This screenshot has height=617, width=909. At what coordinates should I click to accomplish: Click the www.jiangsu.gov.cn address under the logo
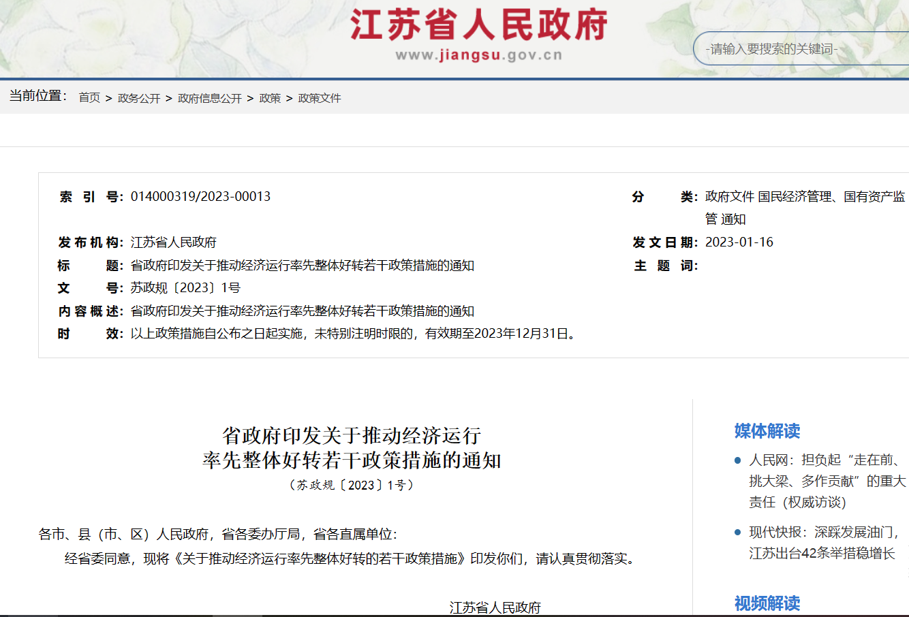478,56
